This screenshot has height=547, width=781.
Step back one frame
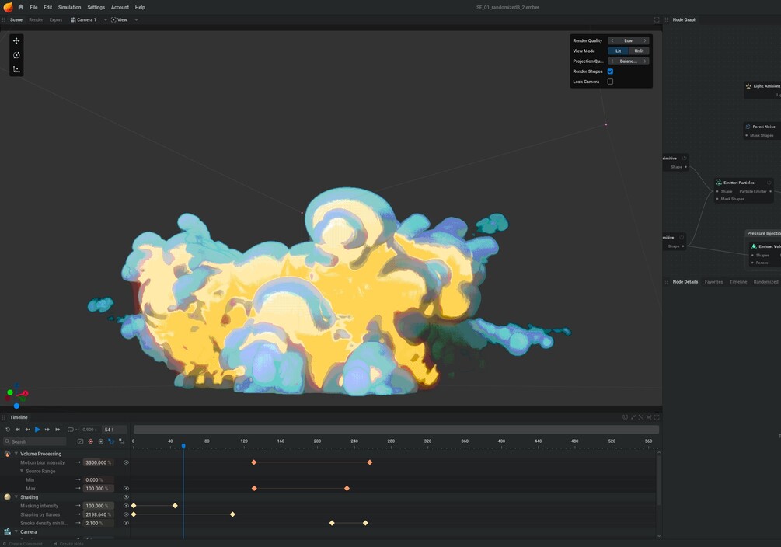click(27, 430)
